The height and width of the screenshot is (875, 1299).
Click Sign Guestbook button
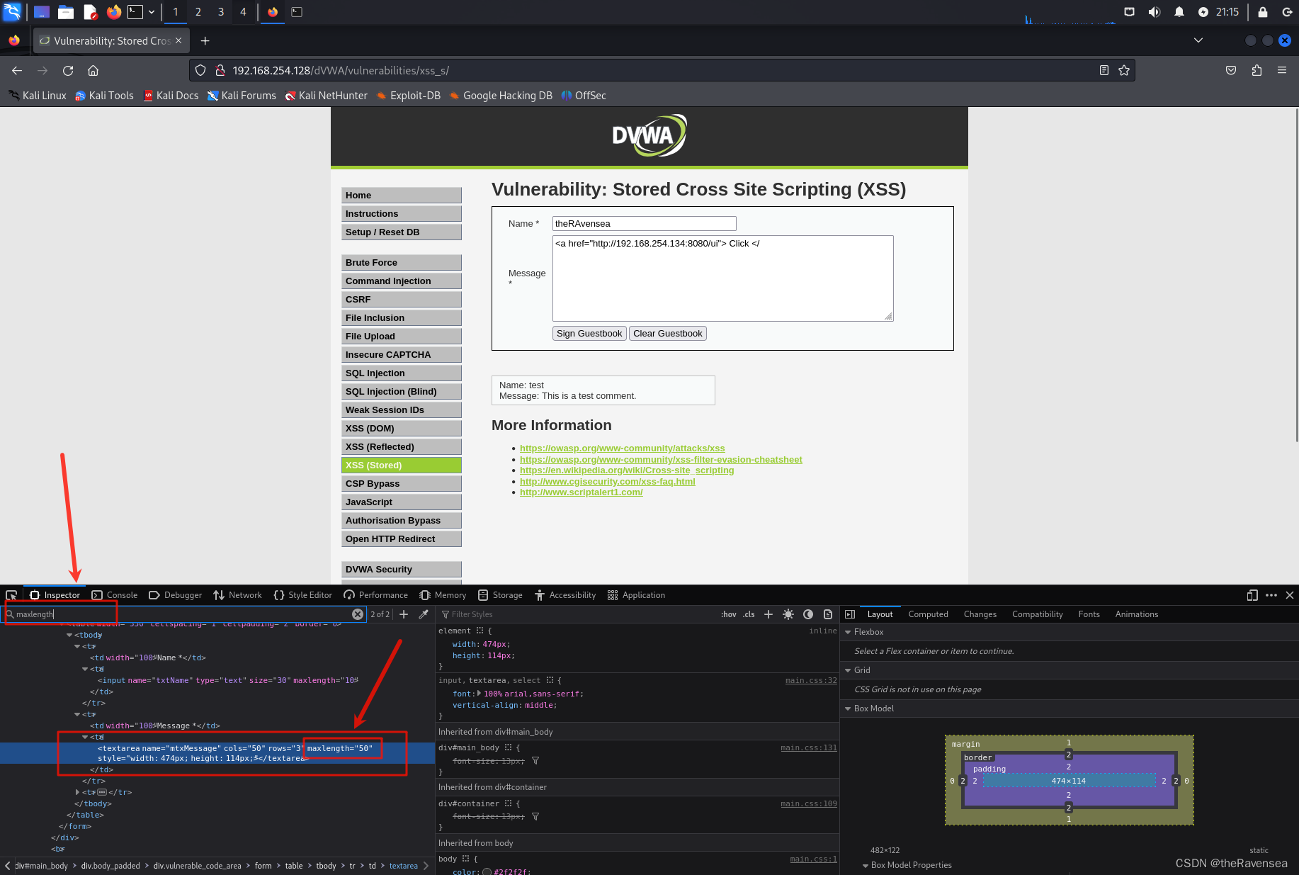[589, 334]
